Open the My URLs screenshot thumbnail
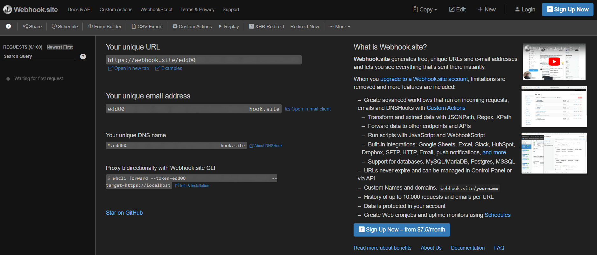The height and width of the screenshot is (255, 597). pos(554,106)
